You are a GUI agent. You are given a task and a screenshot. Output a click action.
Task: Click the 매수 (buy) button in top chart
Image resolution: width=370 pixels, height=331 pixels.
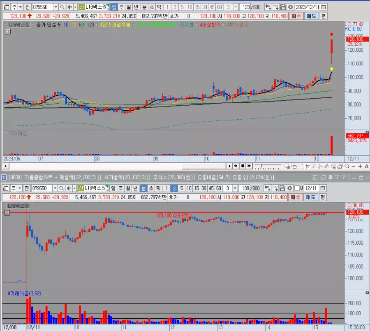click(296, 16)
